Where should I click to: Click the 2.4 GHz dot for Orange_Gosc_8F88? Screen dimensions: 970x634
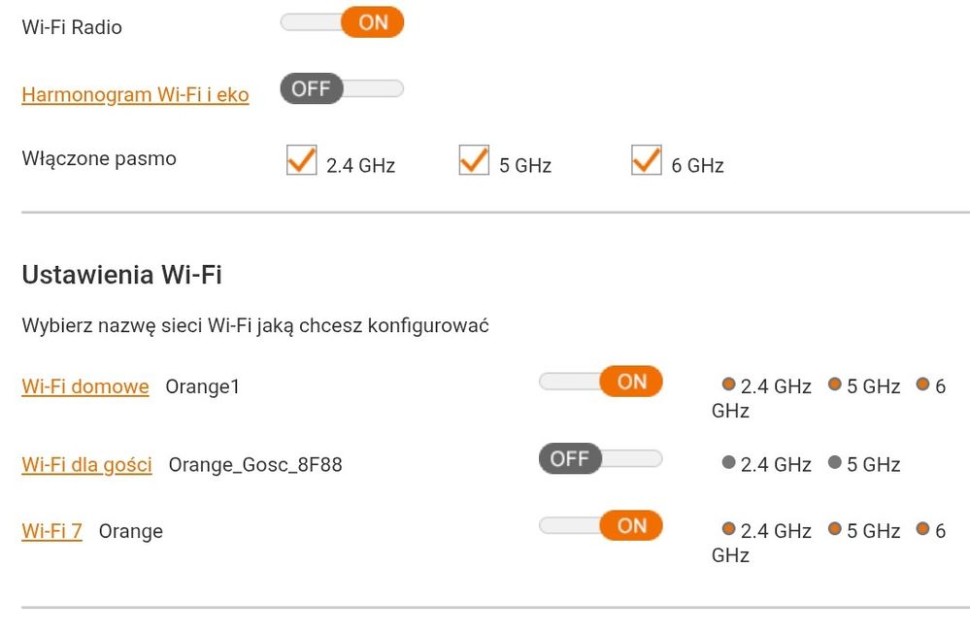point(728,463)
